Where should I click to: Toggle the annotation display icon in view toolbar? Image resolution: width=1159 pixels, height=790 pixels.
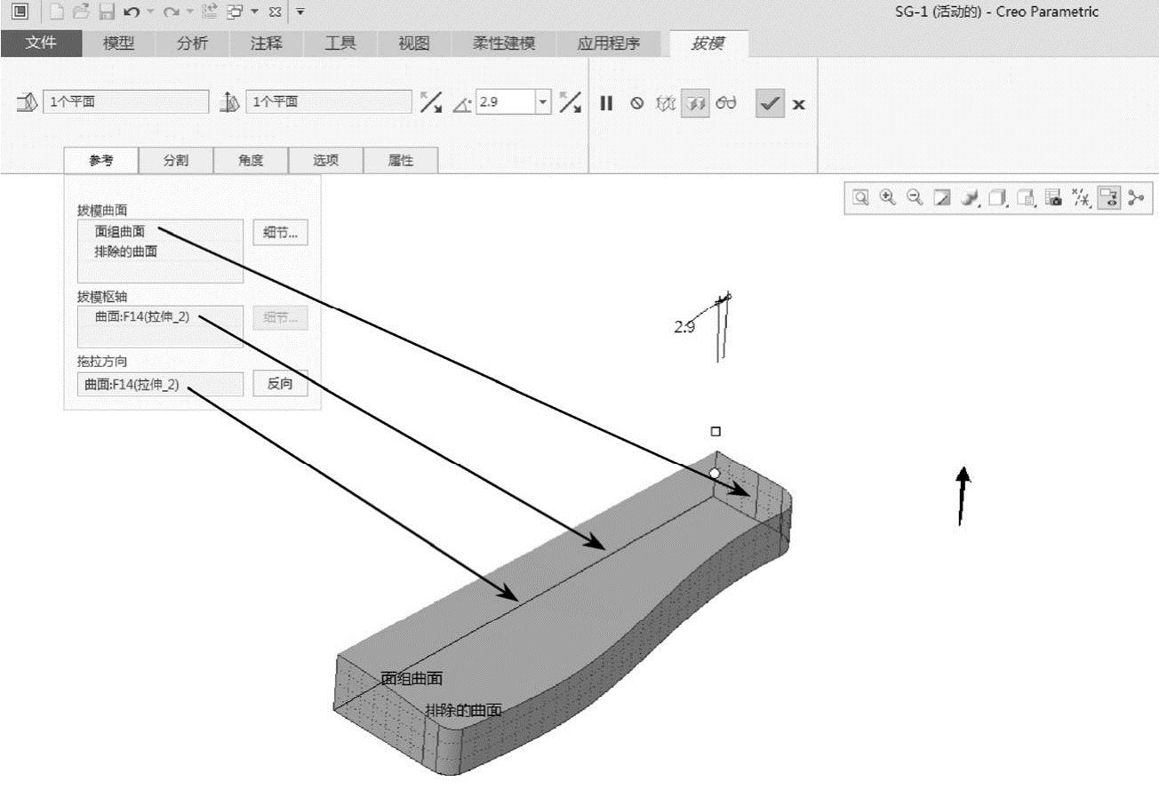[x=1108, y=198]
